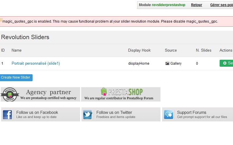This screenshot has height=145, width=233.
Task: Click the Facebook logo icon
Action: click(x=7, y=115)
